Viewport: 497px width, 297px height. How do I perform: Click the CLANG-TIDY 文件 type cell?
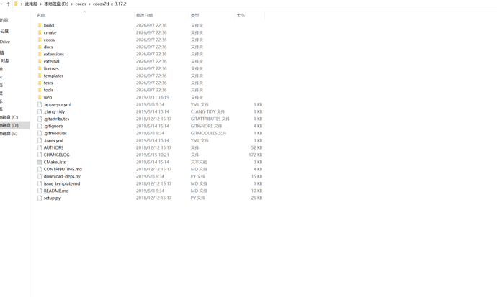click(207, 111)
